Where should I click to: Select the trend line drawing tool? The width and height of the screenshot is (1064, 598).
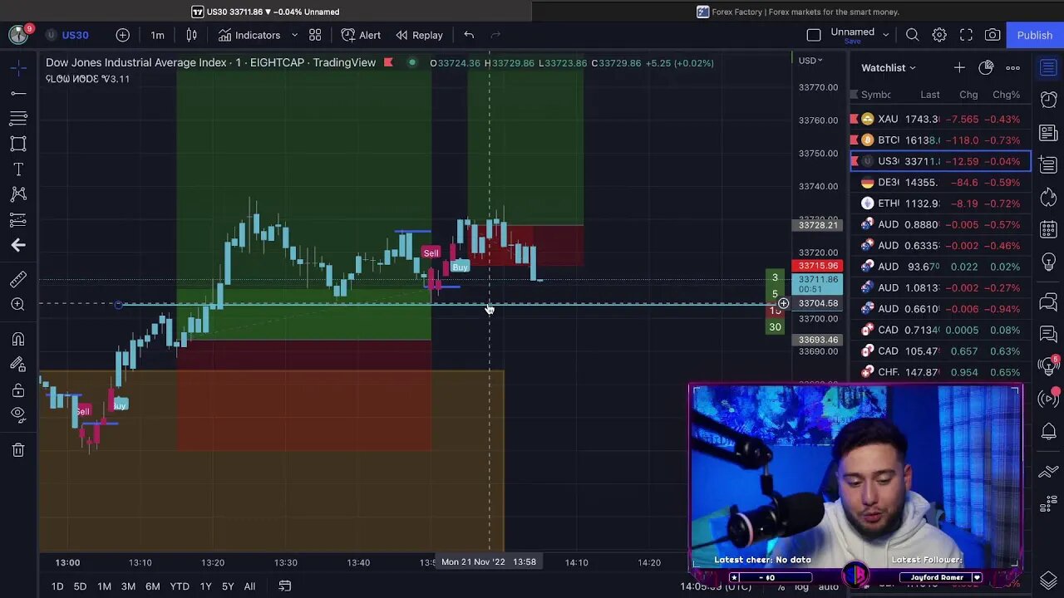[x=18, y=92]
